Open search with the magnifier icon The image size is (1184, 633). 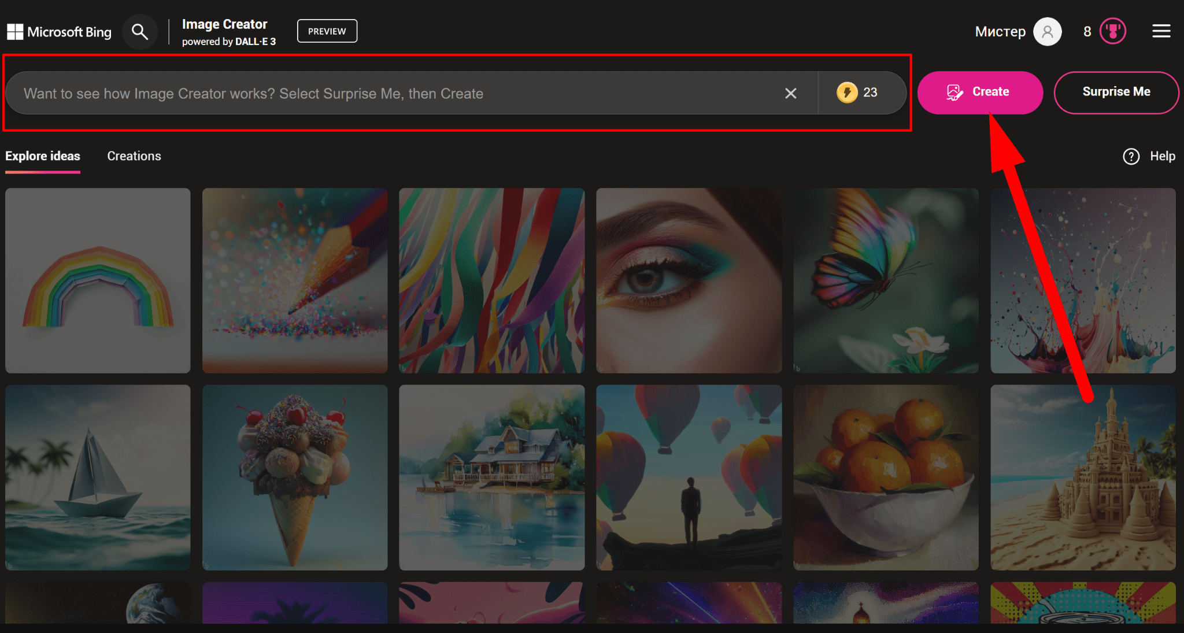[x=139, y=32]
